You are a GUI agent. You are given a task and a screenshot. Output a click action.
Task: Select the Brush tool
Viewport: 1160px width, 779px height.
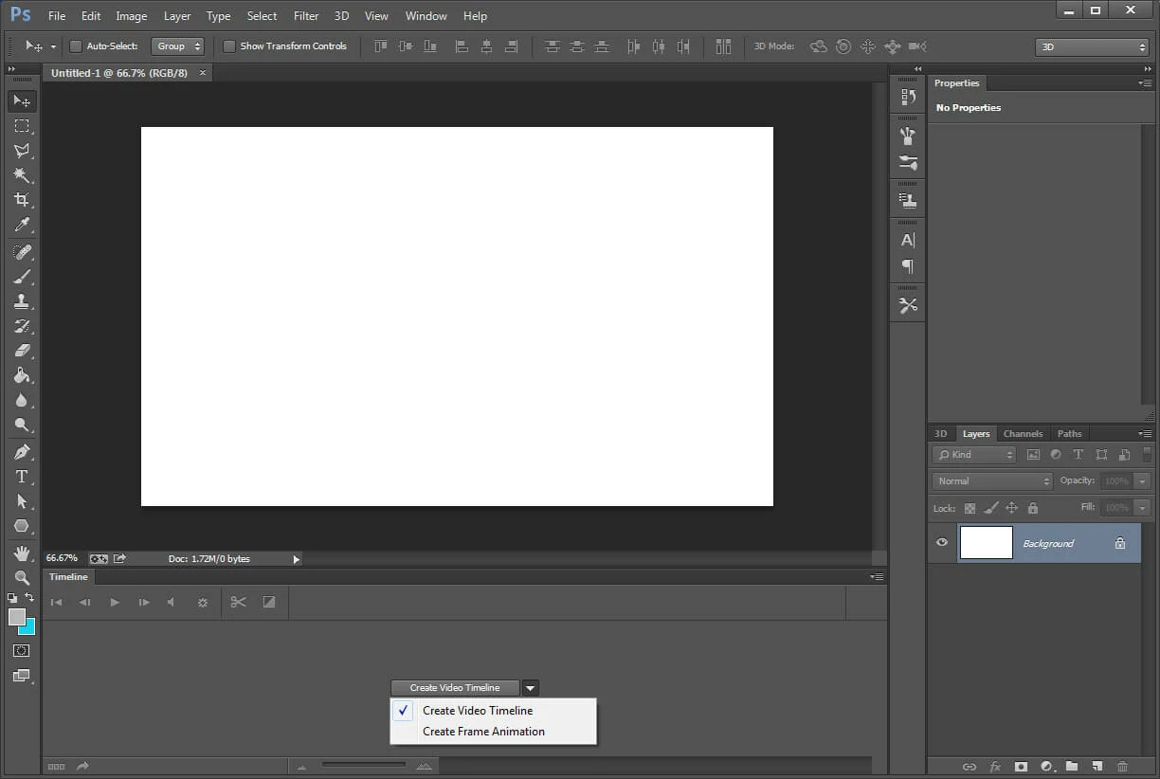[22, 277]
